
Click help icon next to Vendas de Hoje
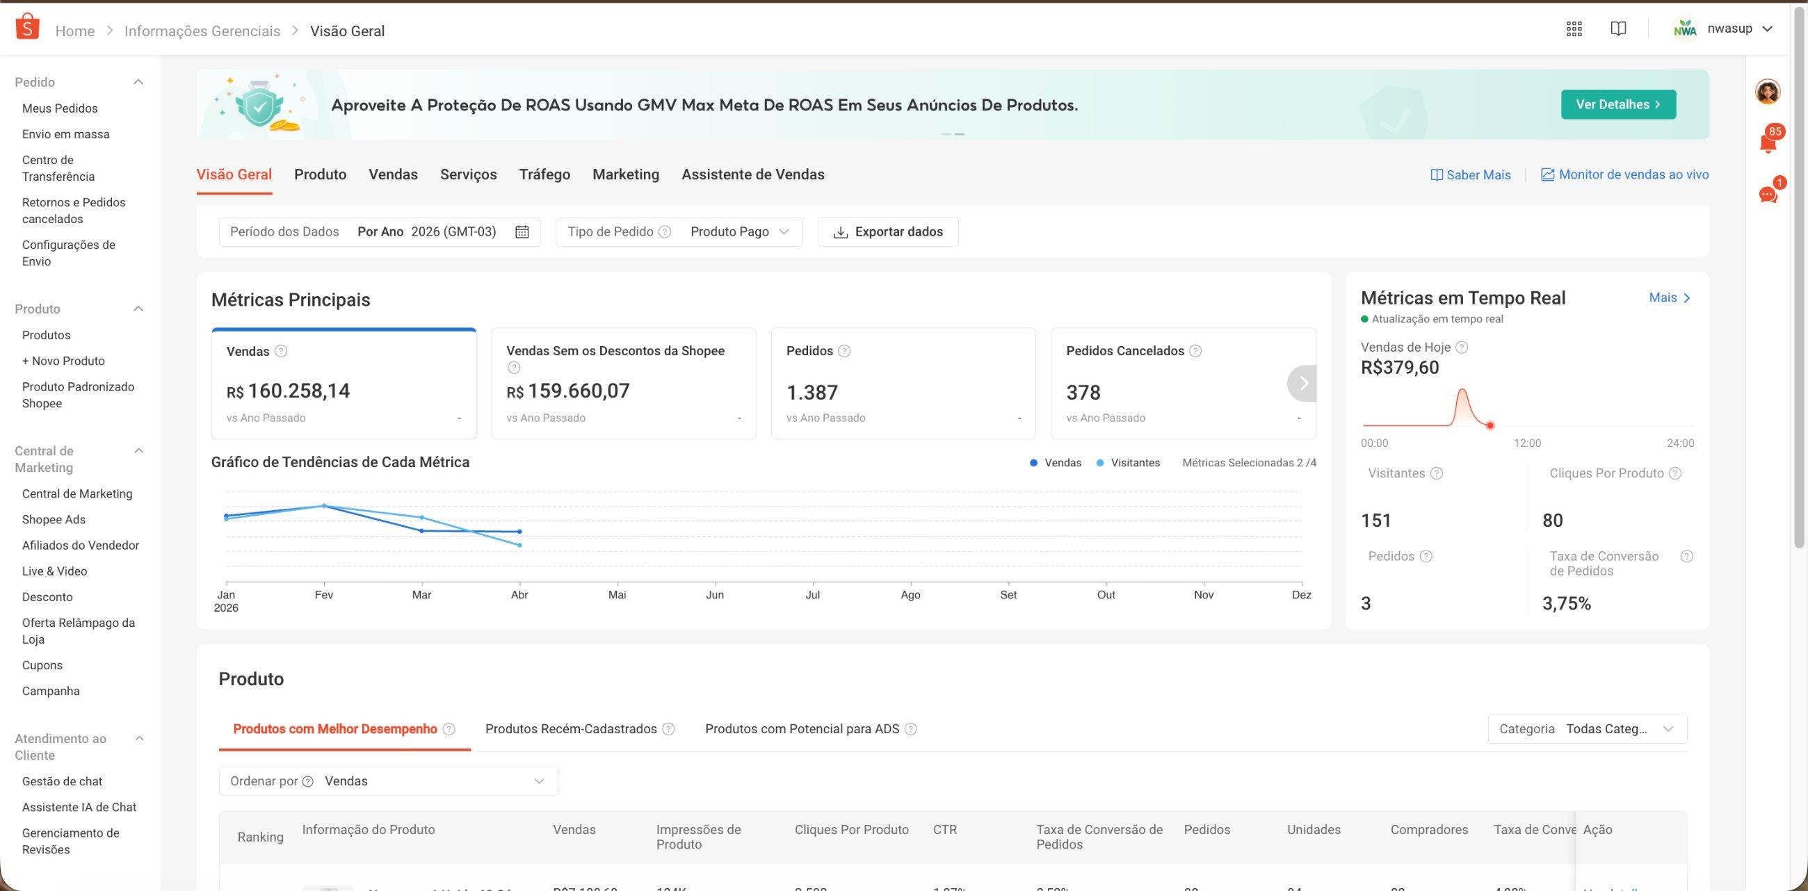click(1462, 348)
